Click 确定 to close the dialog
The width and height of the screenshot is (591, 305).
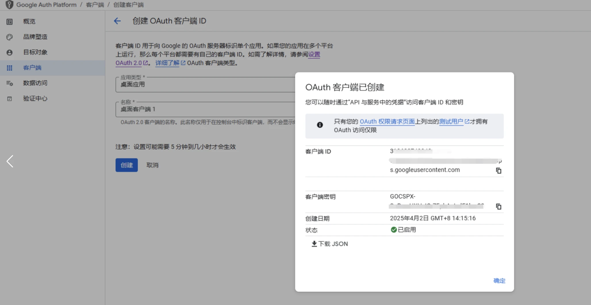point(499,281)
